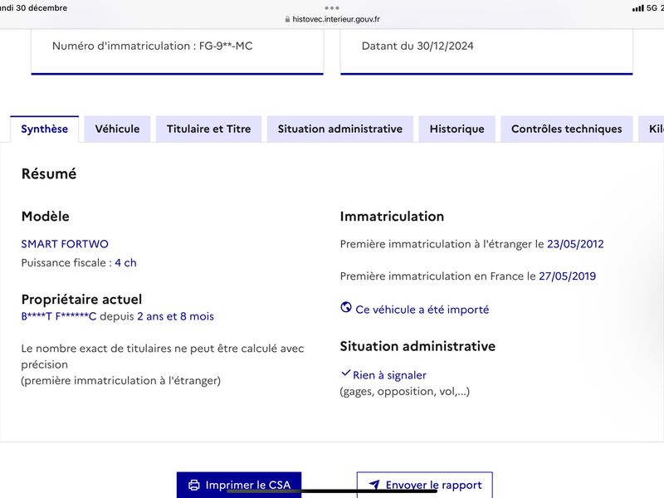Click the Rien à signaler status
Image resolution: width=664 pixels, height=498 pixels.
coord(389,375)
